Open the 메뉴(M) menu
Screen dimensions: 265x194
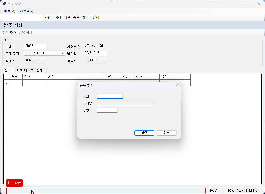[x=10, y=11]
